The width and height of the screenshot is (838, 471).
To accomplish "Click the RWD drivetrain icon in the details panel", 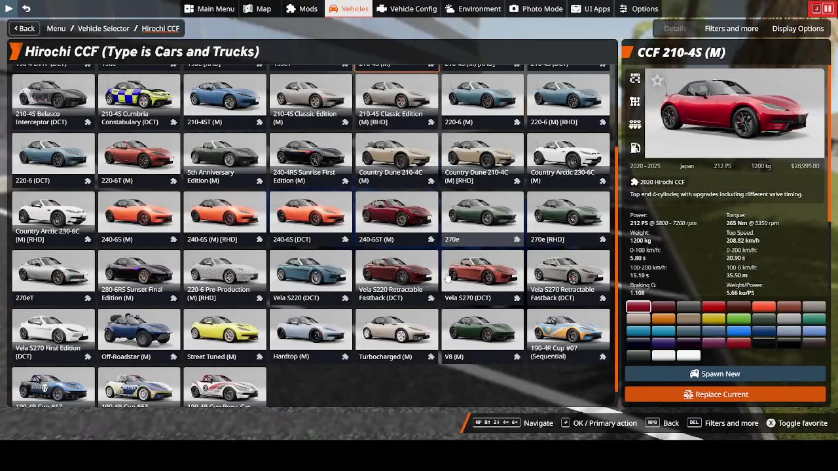I will (x=635, y=78).
